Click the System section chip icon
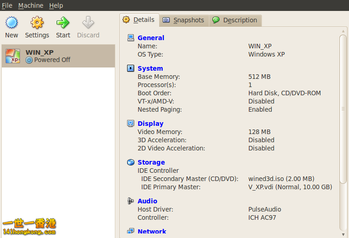 (131, 68)
